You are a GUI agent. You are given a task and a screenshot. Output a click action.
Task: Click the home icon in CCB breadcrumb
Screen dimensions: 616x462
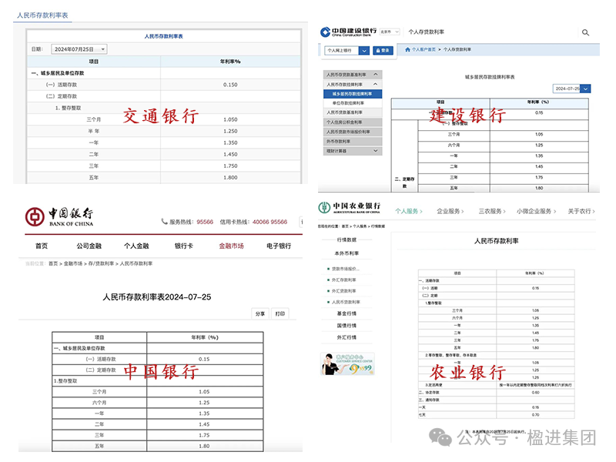click(408, 49)
